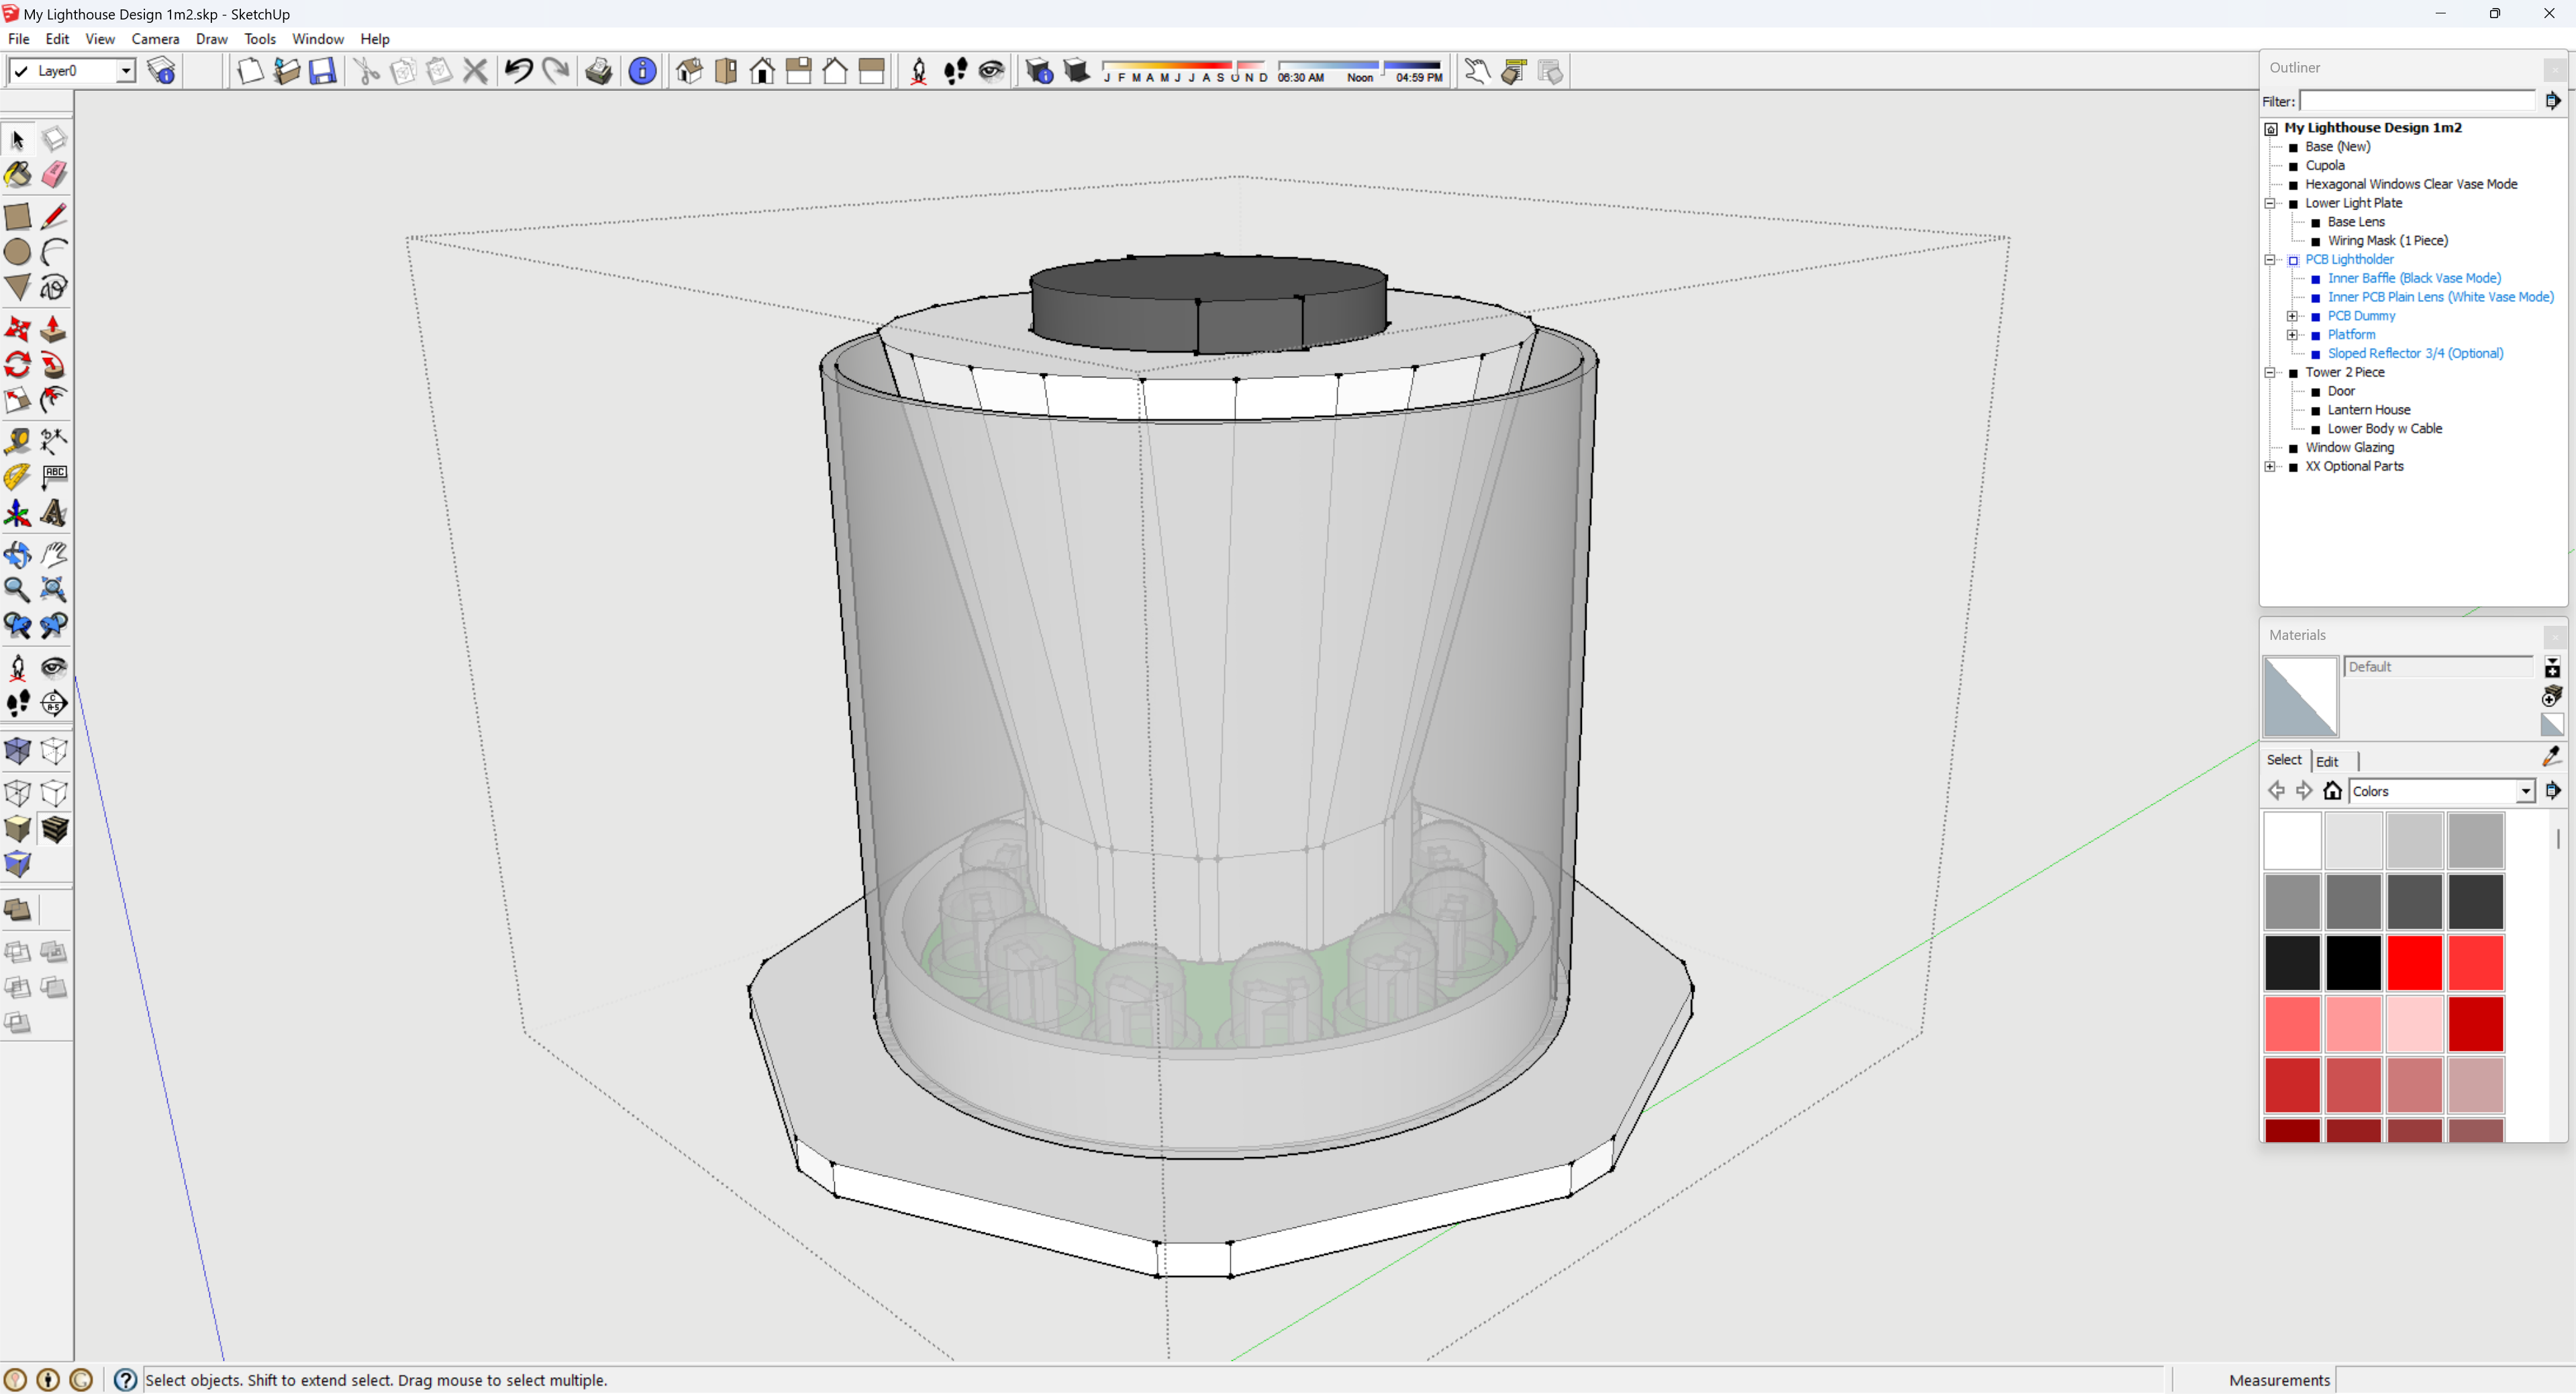Activate the Move tool
Screen dimensions: 2576x1394
[17, 329]
